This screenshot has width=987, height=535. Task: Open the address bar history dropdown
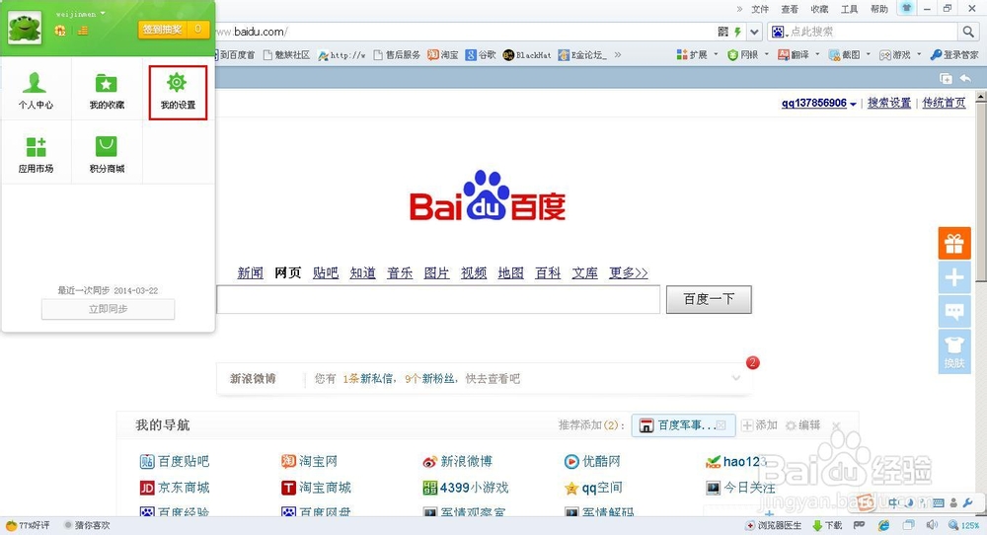[754, 32]
